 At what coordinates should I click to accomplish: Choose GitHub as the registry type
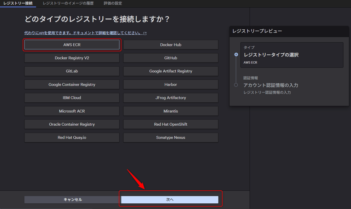tap(170, 58)
